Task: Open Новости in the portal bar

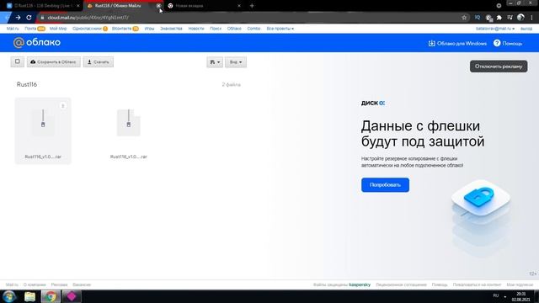Action: (196, 29)
